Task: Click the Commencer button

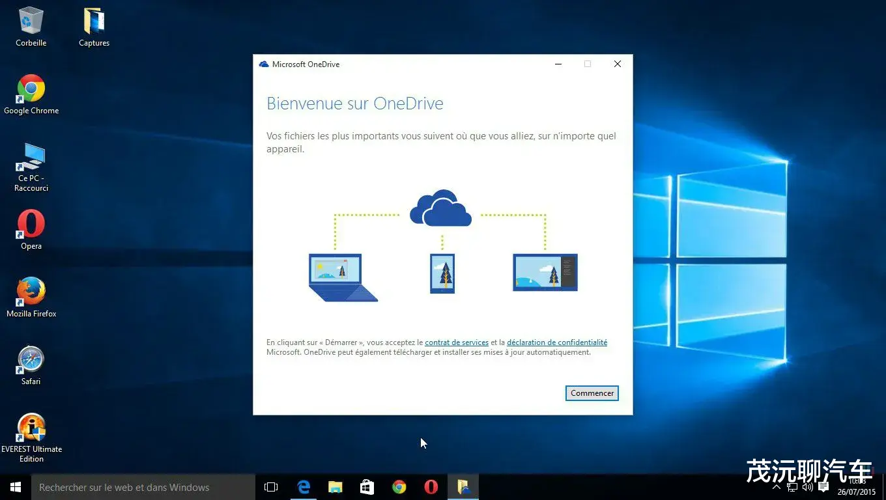Action: (x=592, y=393)
